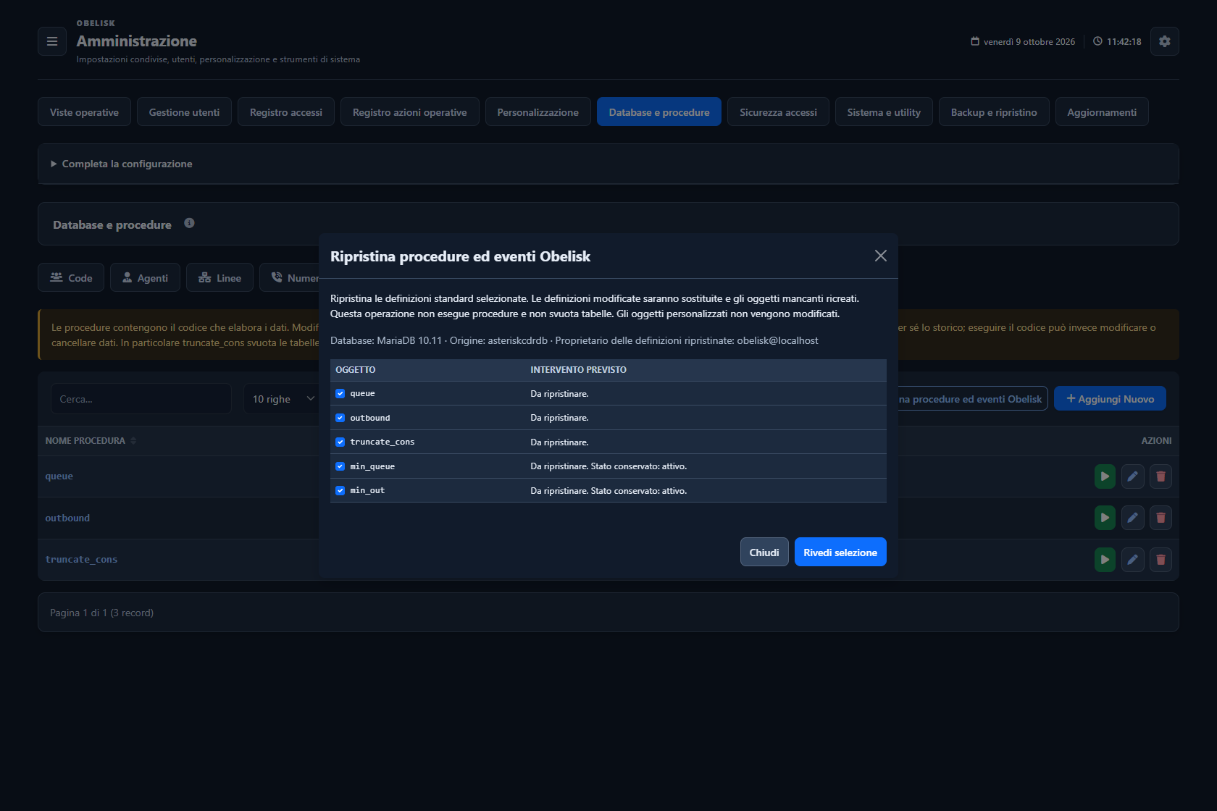Uncheck the truncate_cons checkbox in dialog

[340, 442]
